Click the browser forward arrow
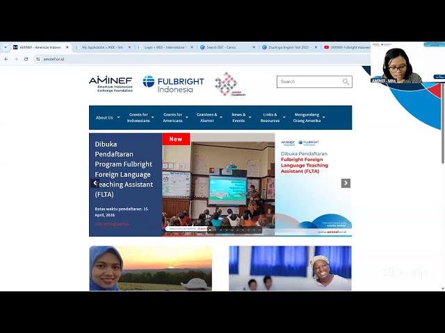This screenshot has height=333, width=445. point(16,59)
